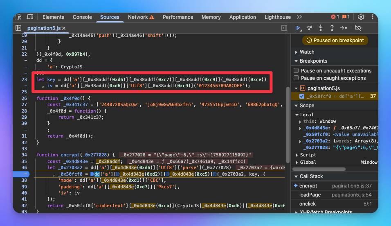The width and height of the screenshot is (391, 226).
Task: Show more tabs via double chevron
Action: 299,17
